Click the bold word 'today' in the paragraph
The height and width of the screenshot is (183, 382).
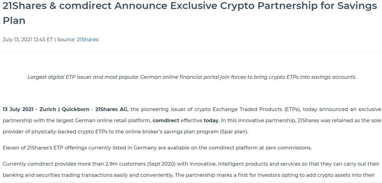[211, 120]
